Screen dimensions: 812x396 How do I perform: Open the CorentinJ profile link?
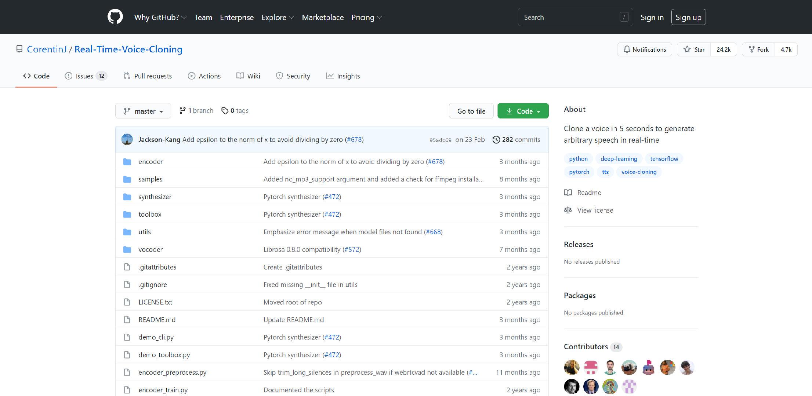click(46, 49)
